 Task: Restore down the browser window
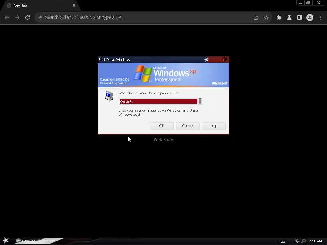[x=308, y=3]
